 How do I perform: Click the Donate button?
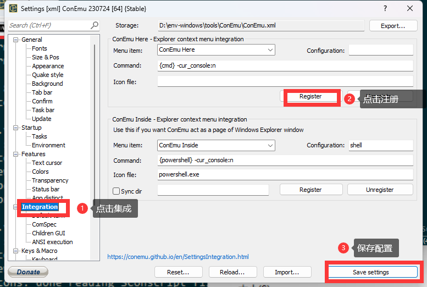click(x=28, y=272)
